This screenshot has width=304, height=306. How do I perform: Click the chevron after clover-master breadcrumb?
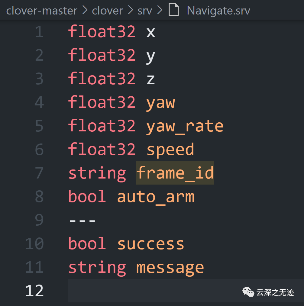point(85,11)
